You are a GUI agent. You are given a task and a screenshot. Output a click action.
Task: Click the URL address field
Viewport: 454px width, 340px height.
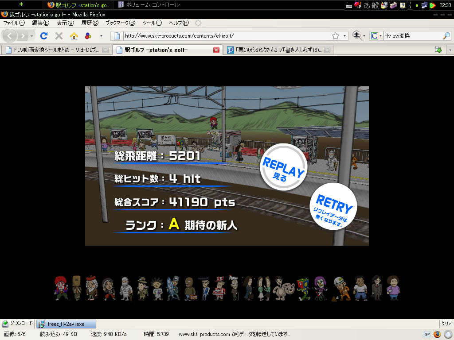pos(227,36)
